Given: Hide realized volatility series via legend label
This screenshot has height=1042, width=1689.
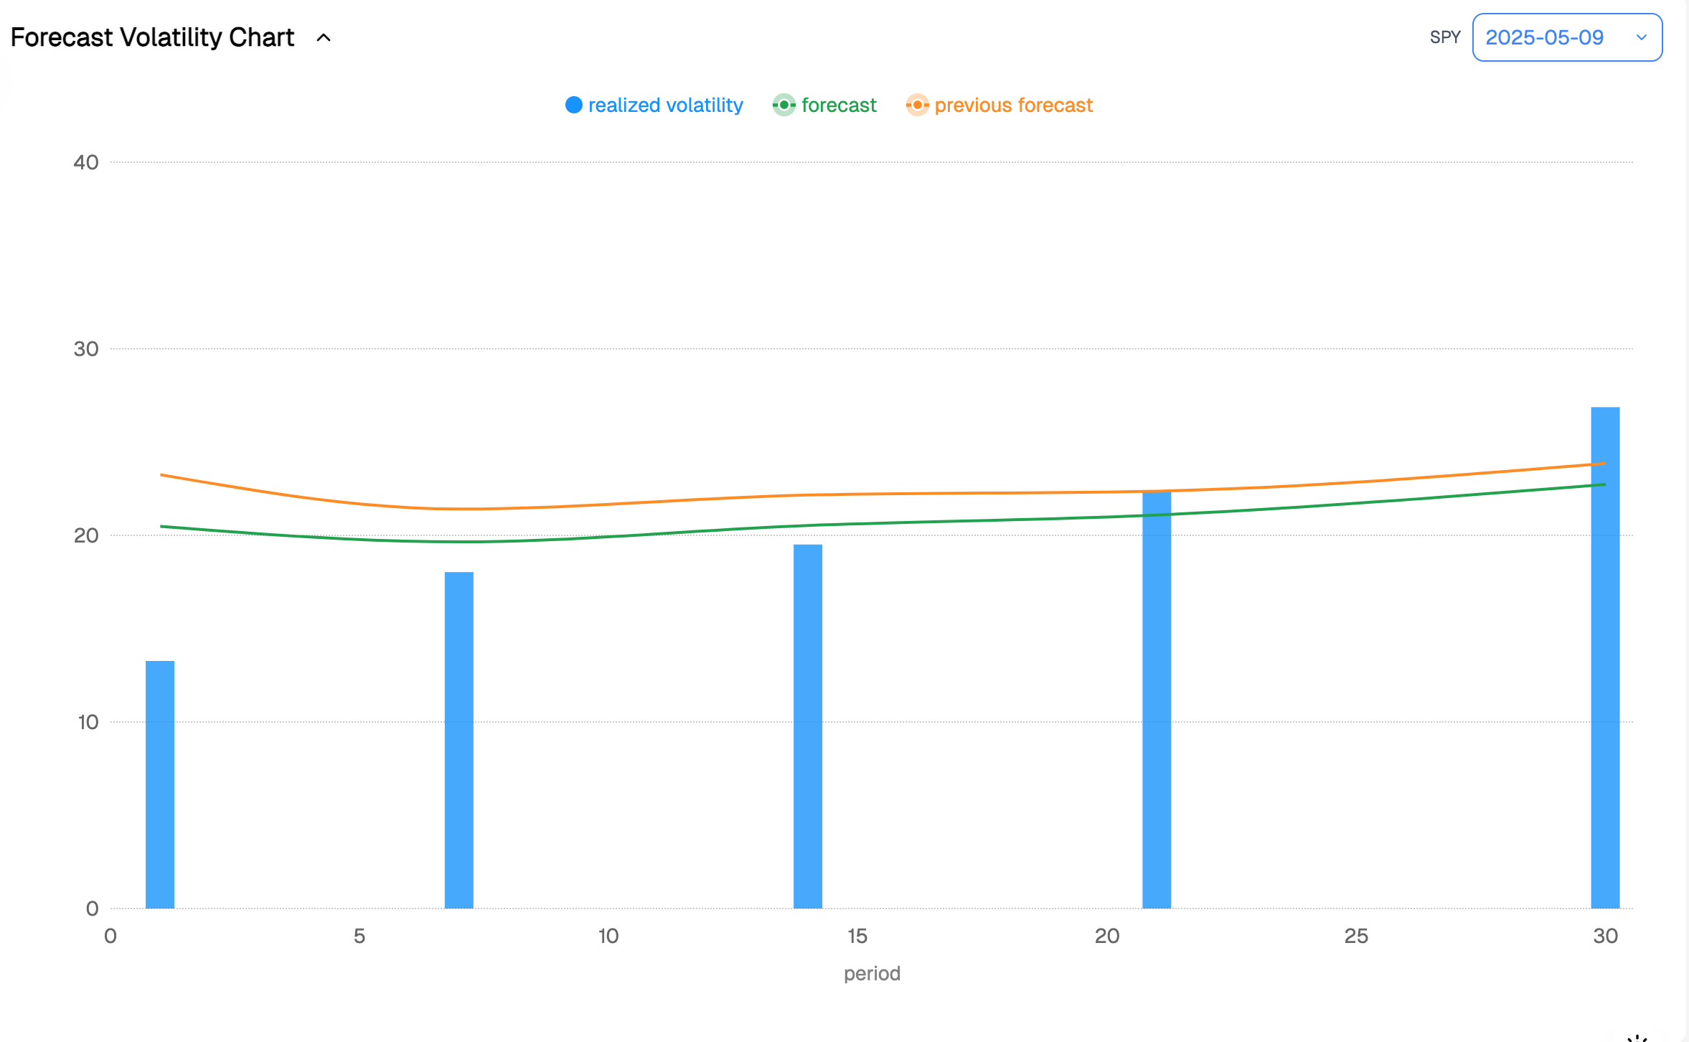Looking at the screenshot, I should tap(665, 105).
